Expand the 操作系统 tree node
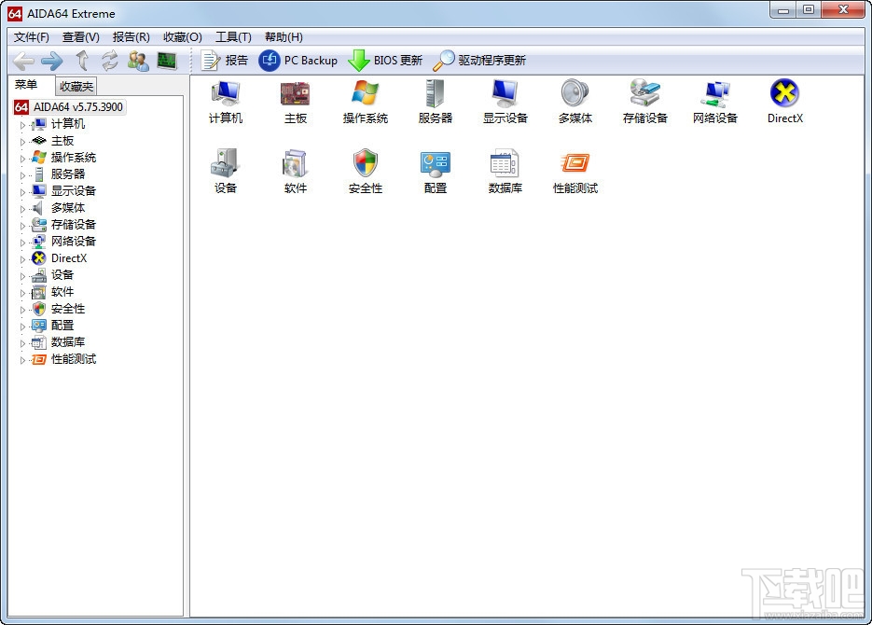 pyautogui.click(x=22, y=159)
